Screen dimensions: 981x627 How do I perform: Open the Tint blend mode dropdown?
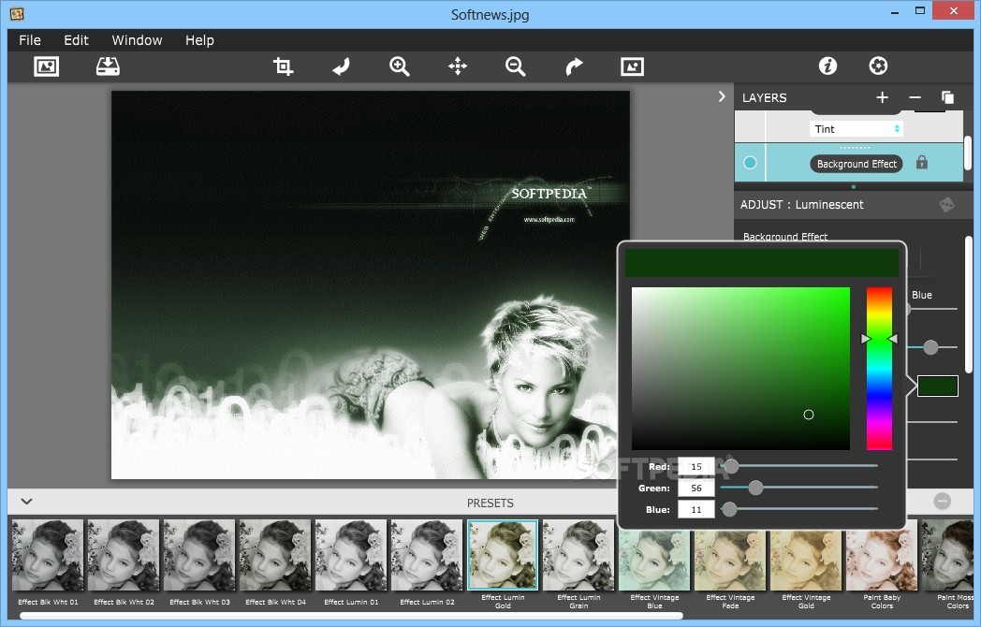[x=856, y=129]
